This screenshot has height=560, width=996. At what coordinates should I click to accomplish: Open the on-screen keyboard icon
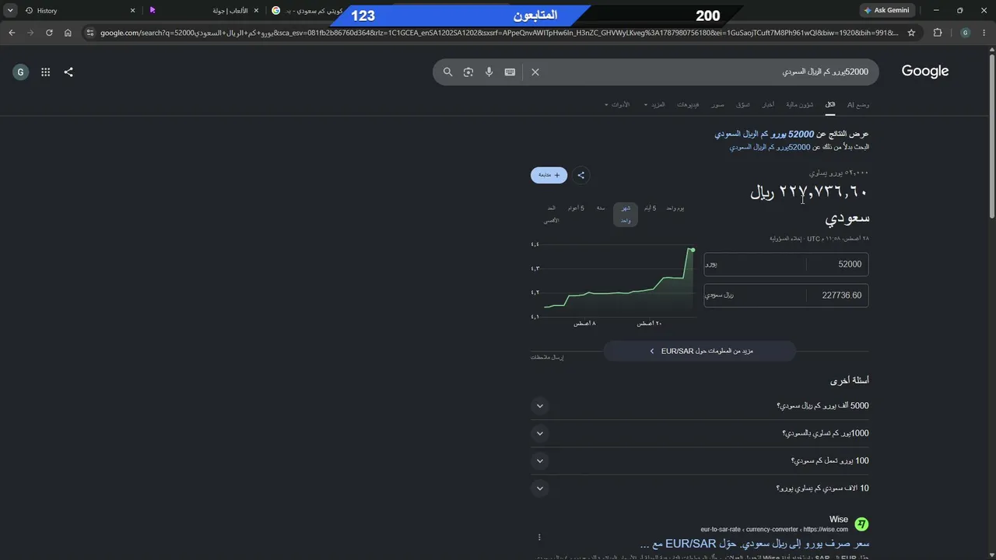[x=510, y=72]
